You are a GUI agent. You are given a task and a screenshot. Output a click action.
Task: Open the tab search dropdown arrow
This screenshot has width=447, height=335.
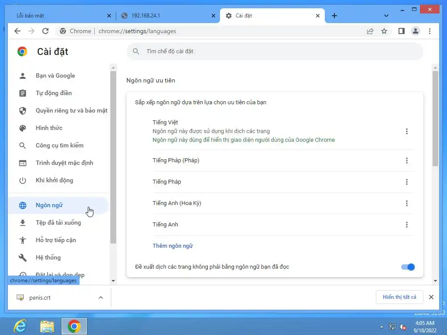coord(386,16)
